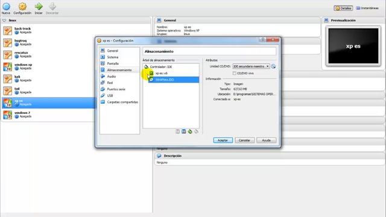The image size is (386, 217).
Task: Select the kali virtual machine icon
Action: [x=7, y=79]
